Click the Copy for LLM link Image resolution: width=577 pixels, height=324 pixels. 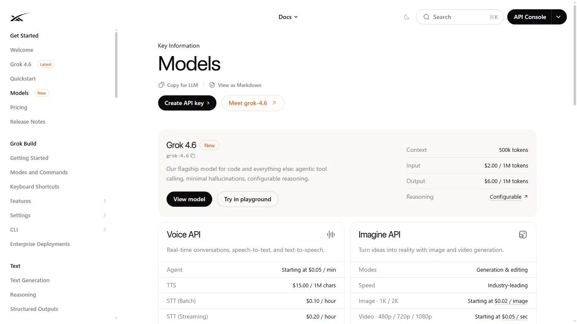pos(178,85)
